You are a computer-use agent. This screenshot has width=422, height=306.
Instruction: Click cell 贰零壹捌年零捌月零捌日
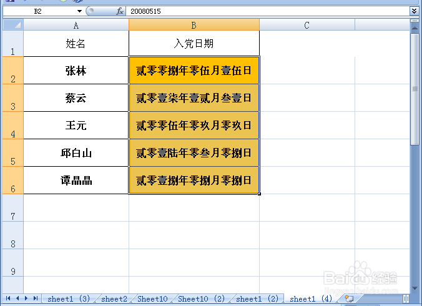click(x=194, y=180)
